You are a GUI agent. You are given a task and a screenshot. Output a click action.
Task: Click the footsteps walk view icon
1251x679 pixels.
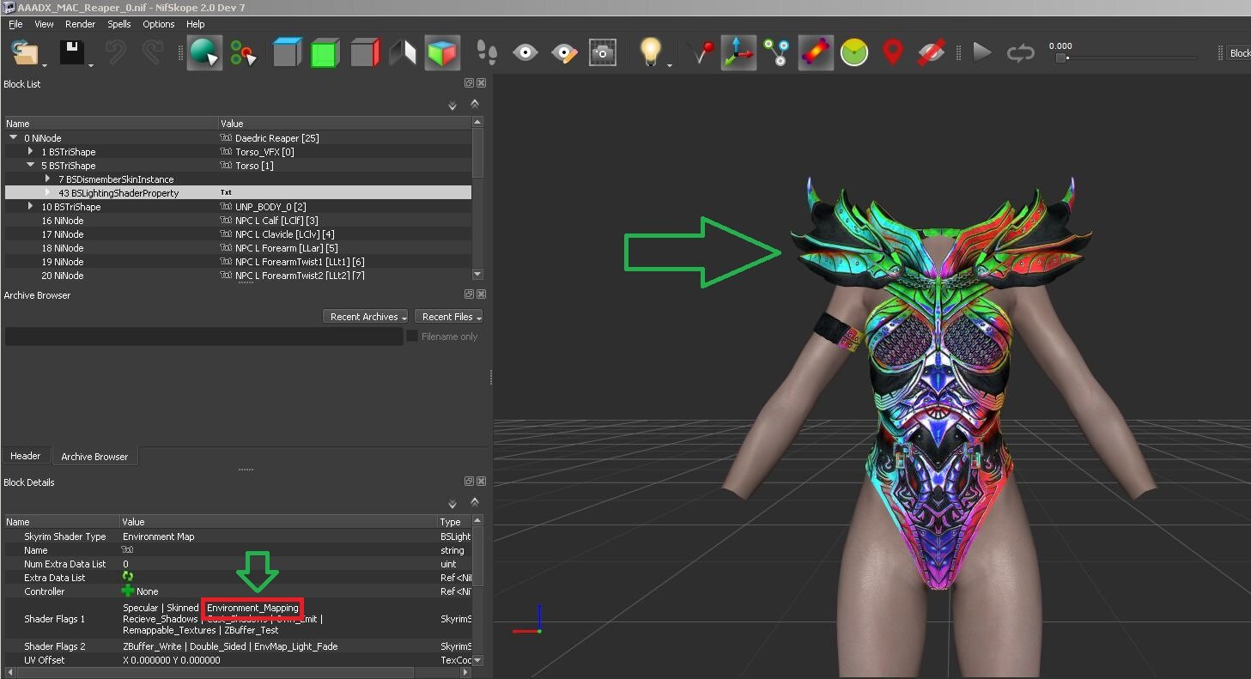(x=487, y=53)
